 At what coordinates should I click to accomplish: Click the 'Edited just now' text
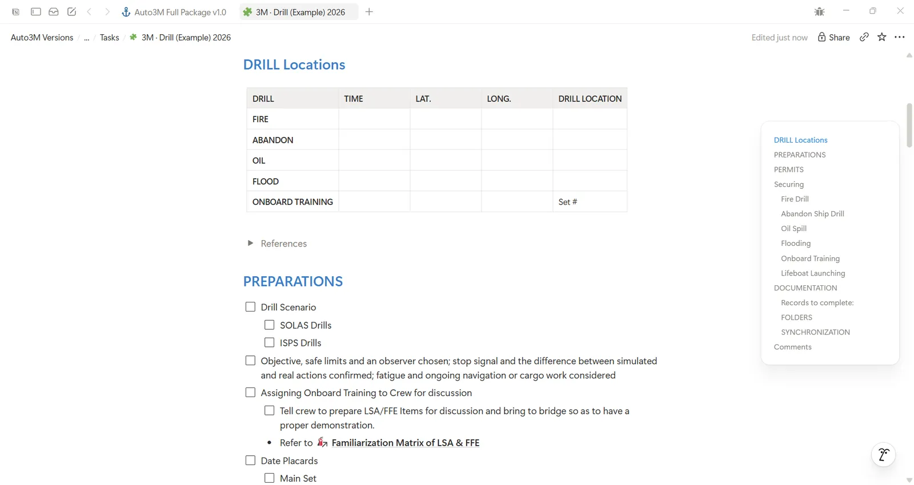coord(779,38)
